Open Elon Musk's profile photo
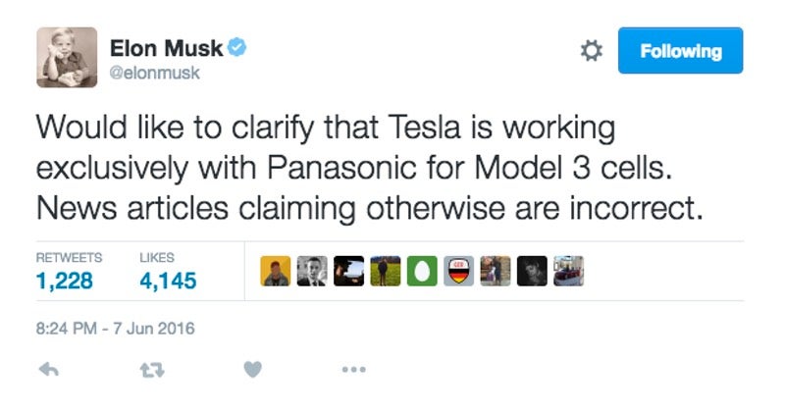This screenshot has width=785, height=410. [x=67, y=58]
